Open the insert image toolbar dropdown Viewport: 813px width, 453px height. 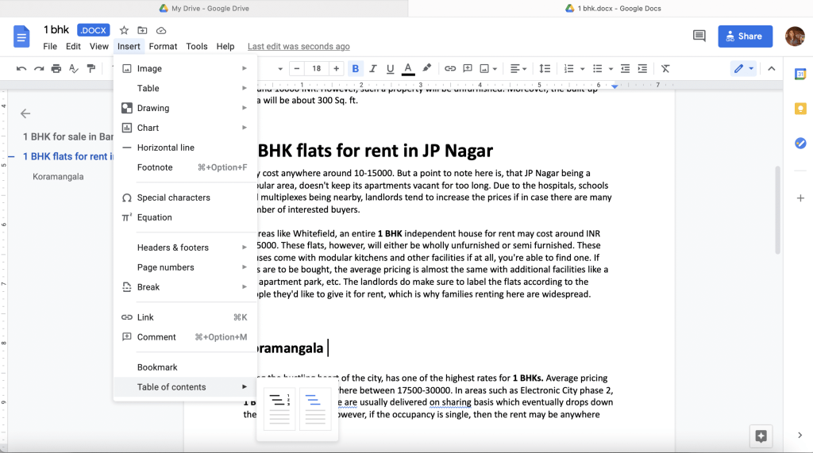488,68
